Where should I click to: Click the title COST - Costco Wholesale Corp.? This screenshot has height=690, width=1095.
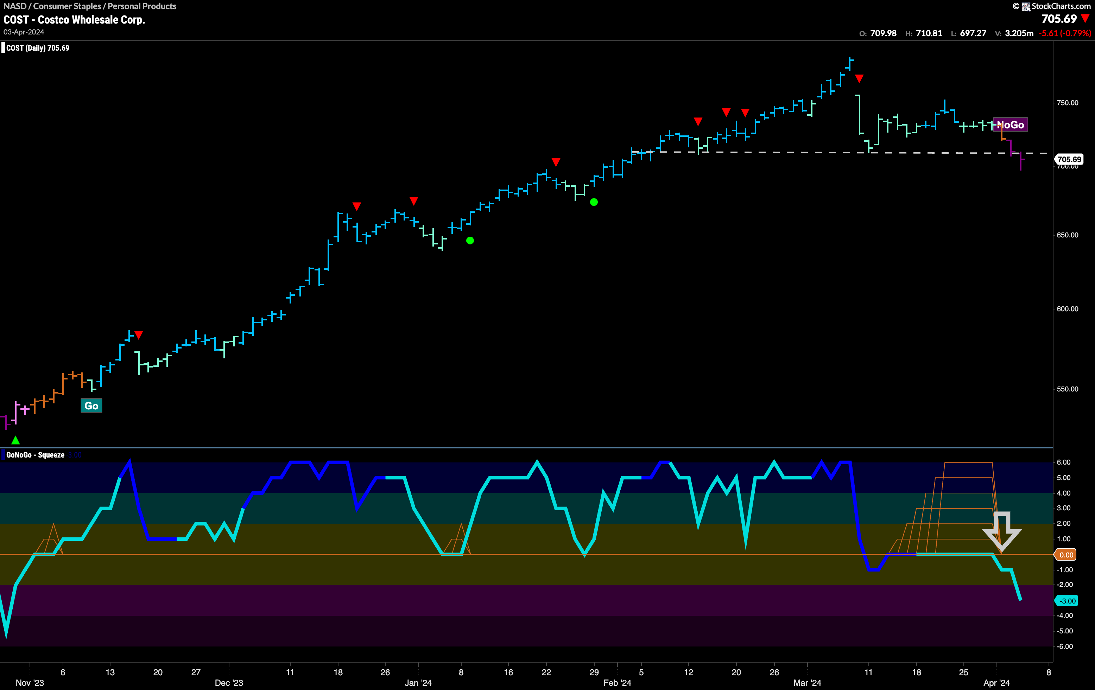[74, 20]
